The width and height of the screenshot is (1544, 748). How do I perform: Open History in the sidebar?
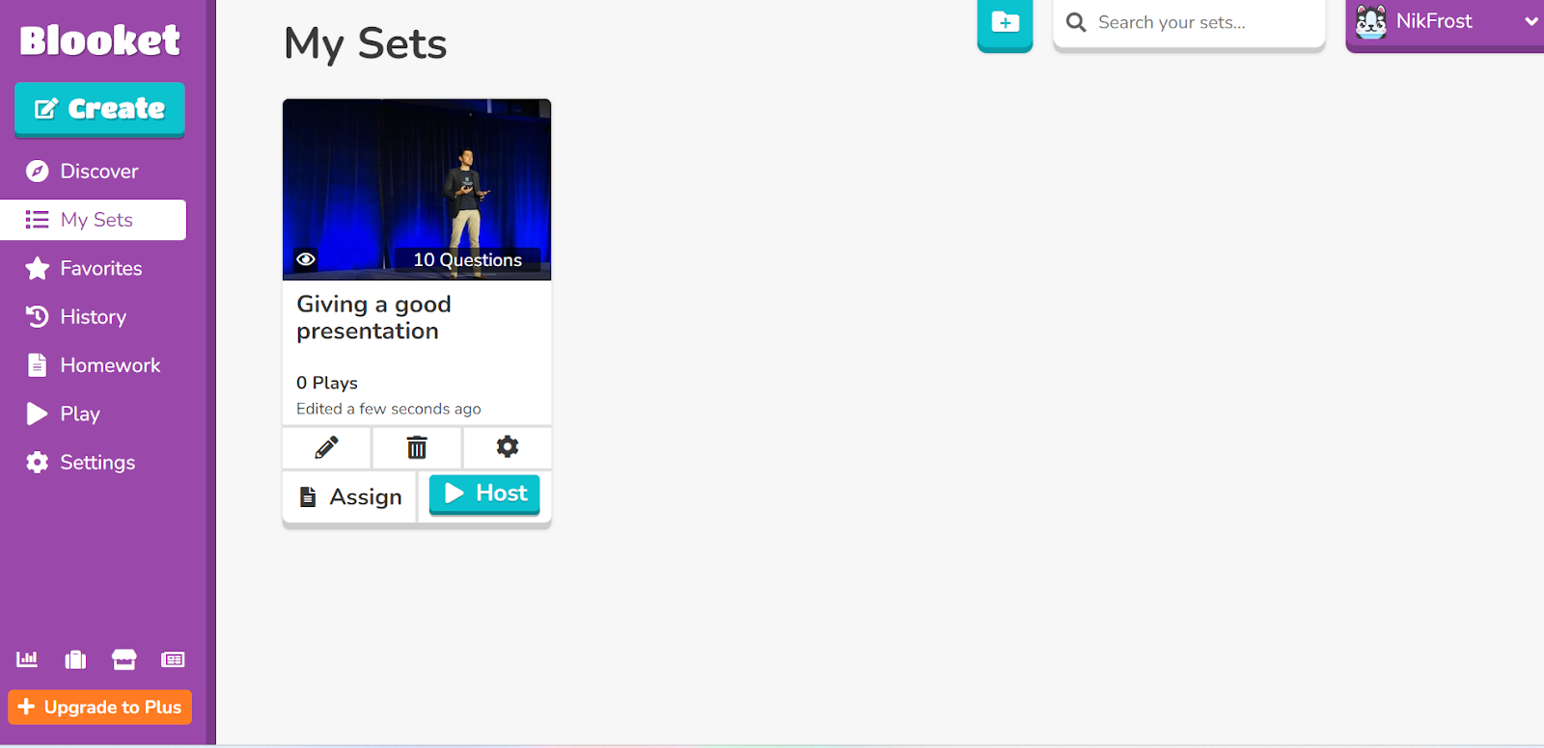[x=94, y=316]
